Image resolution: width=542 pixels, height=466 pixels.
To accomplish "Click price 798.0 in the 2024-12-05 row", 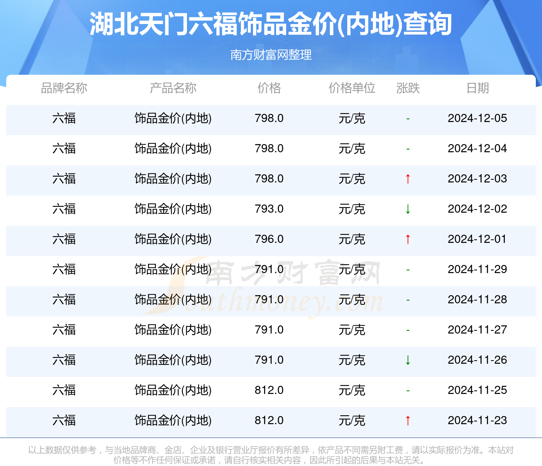I will point(269,118).
